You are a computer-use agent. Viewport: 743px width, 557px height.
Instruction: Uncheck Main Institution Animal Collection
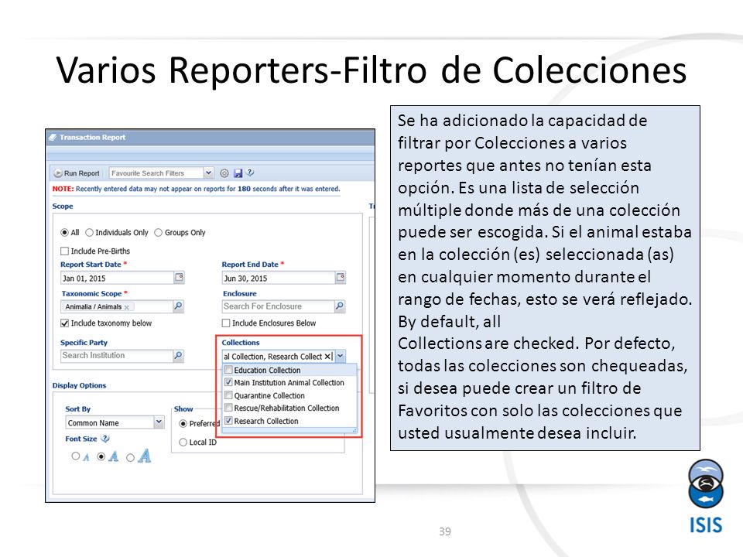(x=228, y=382)
